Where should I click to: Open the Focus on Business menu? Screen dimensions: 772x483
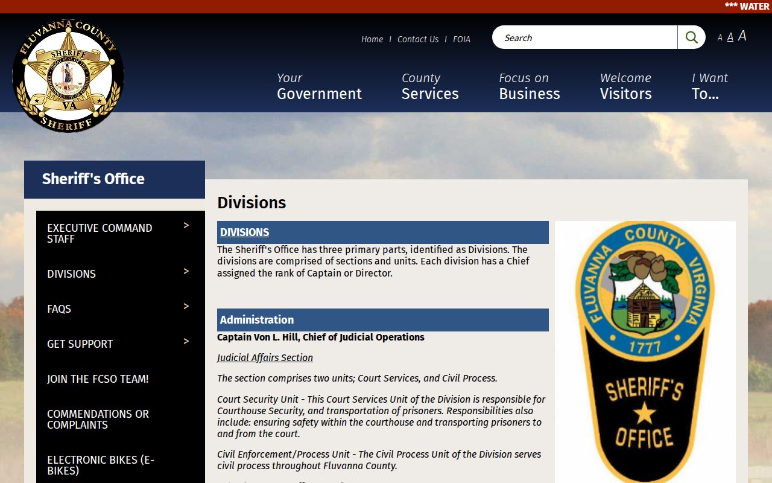pos(529,86)
